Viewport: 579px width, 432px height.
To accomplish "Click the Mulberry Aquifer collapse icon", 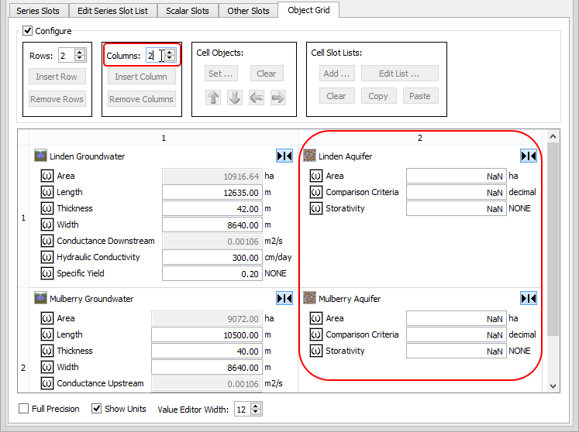I will click(529, 299).
